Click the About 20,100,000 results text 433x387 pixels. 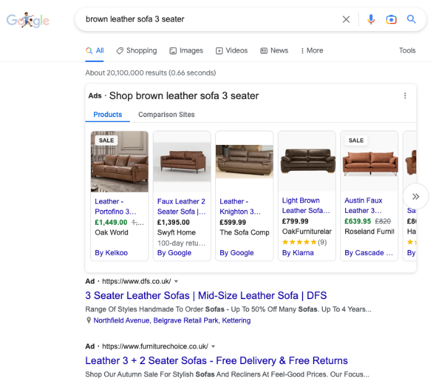150,72
